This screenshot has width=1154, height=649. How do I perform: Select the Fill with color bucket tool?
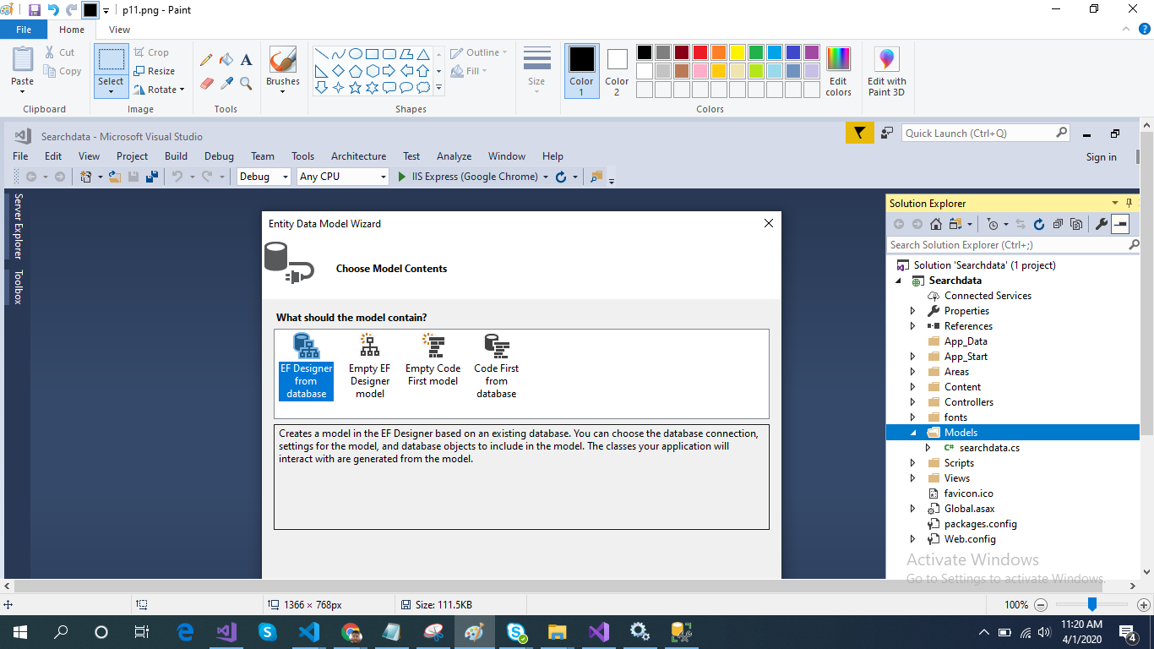coord(226,60)
